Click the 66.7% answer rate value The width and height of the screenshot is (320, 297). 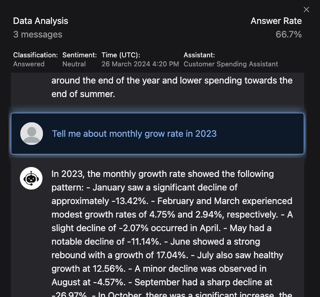coord(288,34)
